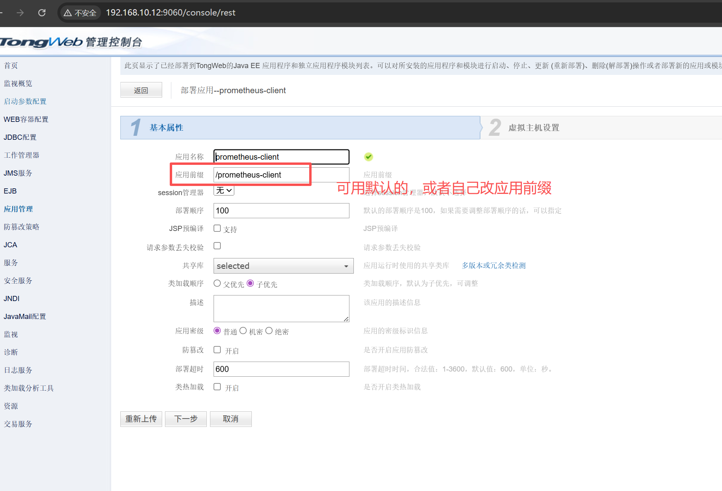Open 启动参数配置 in the sidebar

tap(25, 102)
